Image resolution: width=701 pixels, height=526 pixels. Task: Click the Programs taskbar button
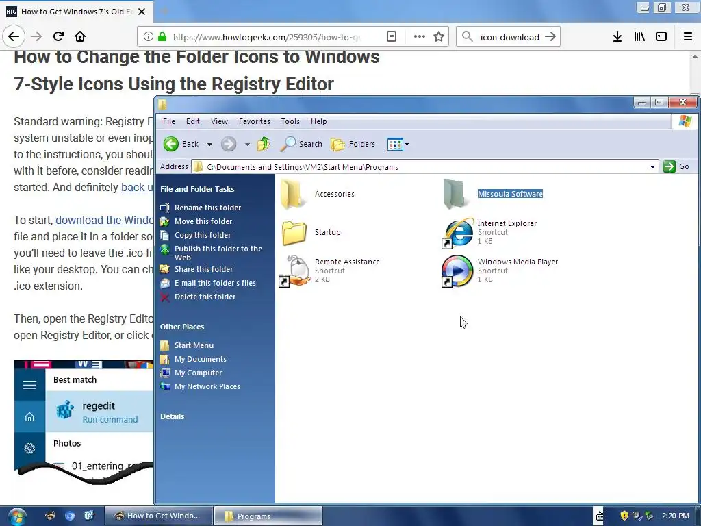tap(268, 516)
